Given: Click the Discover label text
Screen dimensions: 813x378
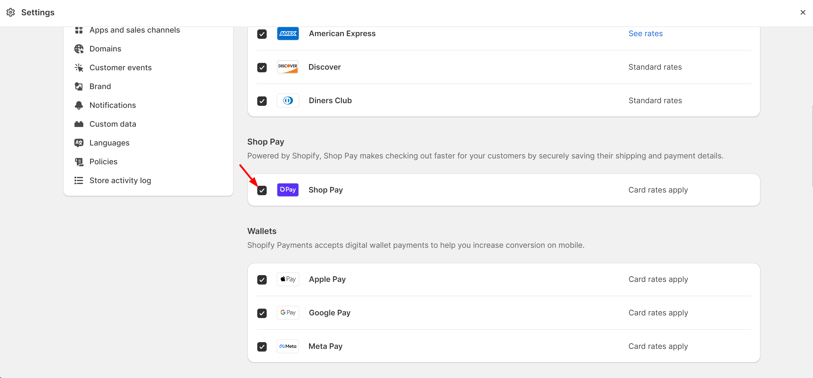Looking at the screenshot, I should 324,67.
